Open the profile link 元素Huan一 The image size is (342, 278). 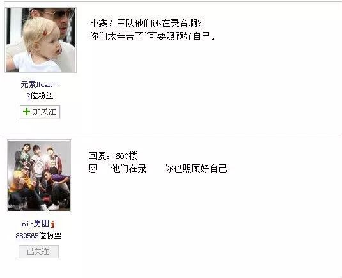click(40, 84)
